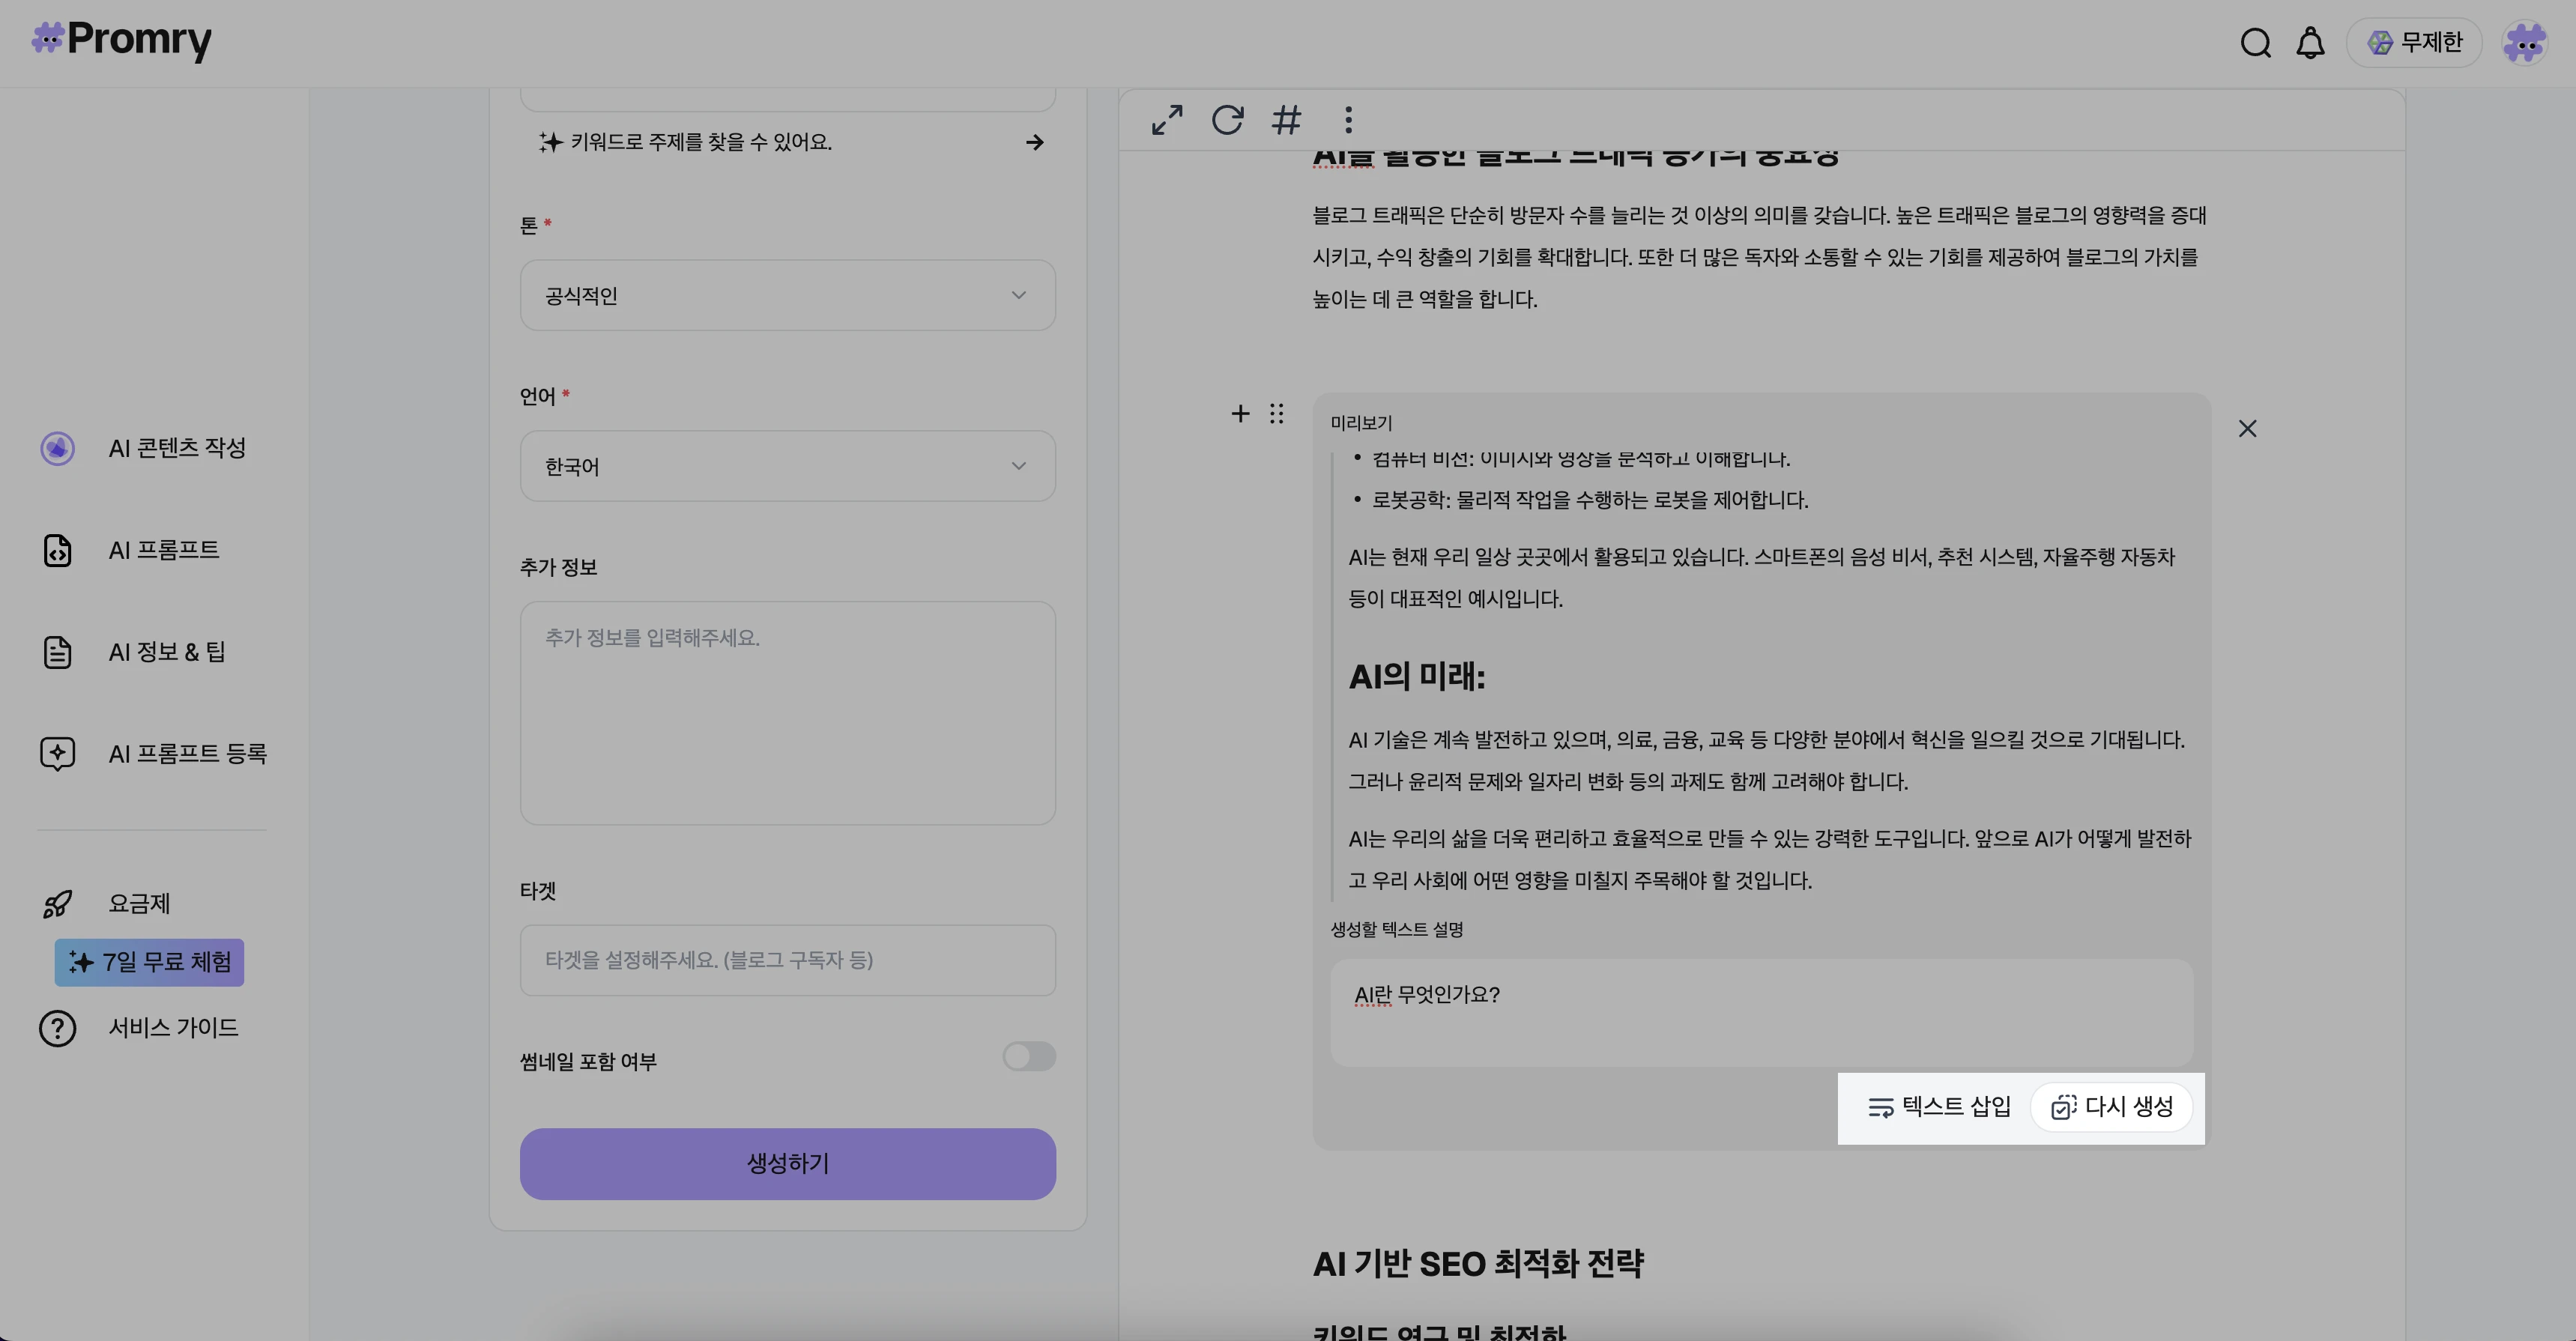Click 키워드로 주제를 찾을 수 있어요 link
2576x1341 pixels.
tap(700, 142)
